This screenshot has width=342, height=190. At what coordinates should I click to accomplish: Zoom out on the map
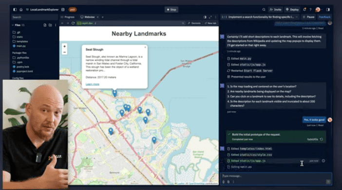click(x=64, y=52)
